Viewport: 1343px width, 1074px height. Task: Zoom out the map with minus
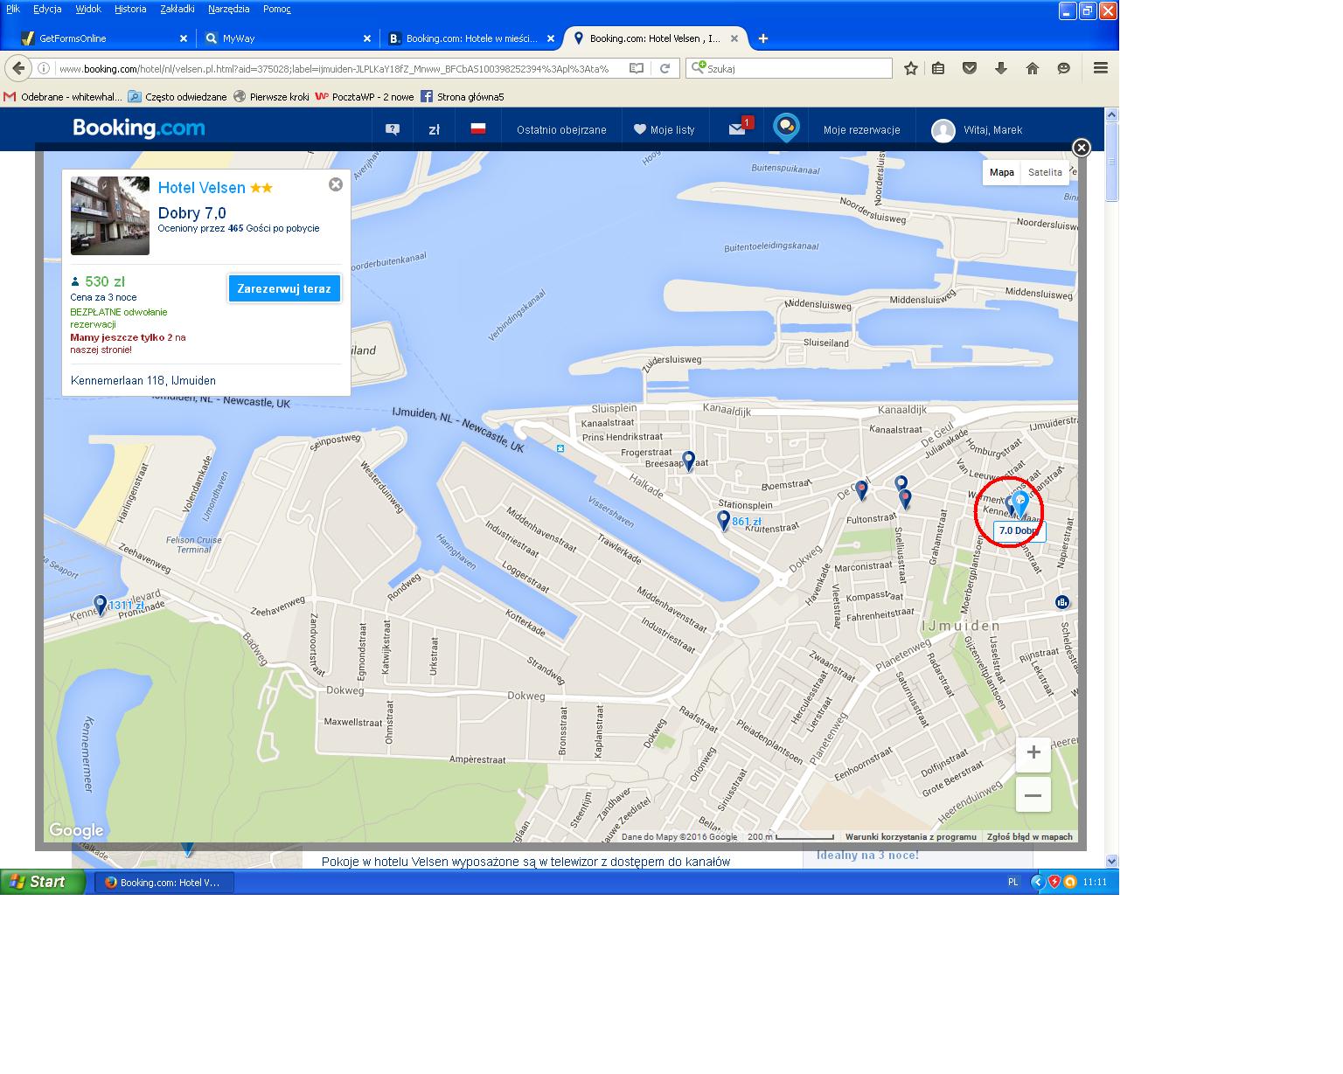1033,794
